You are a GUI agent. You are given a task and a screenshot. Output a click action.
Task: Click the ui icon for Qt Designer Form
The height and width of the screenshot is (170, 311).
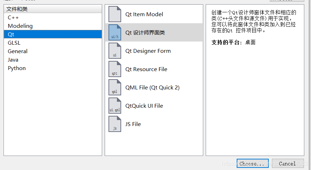click(114, 51)
